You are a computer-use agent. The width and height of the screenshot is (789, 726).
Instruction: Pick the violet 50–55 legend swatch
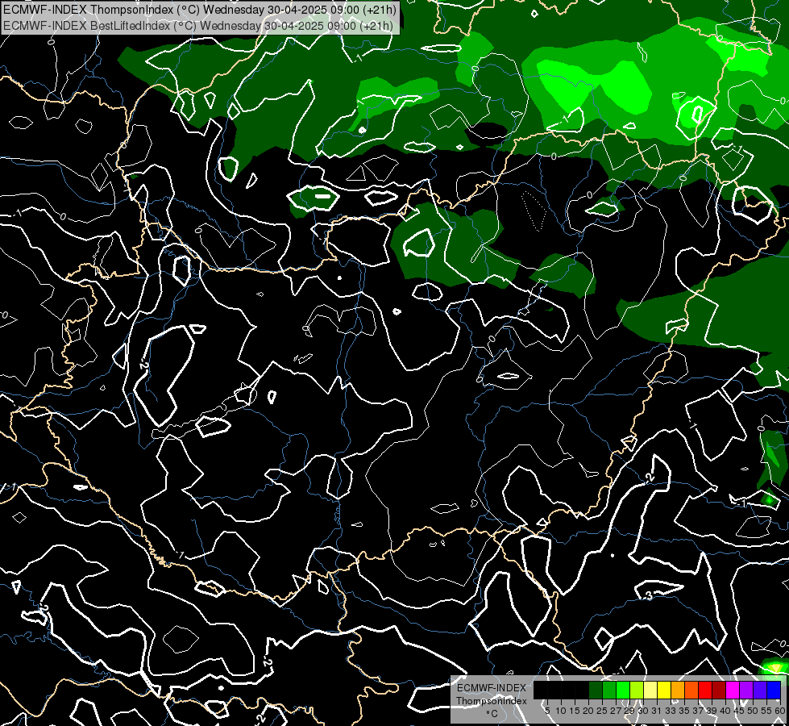(x=760, y=690)
